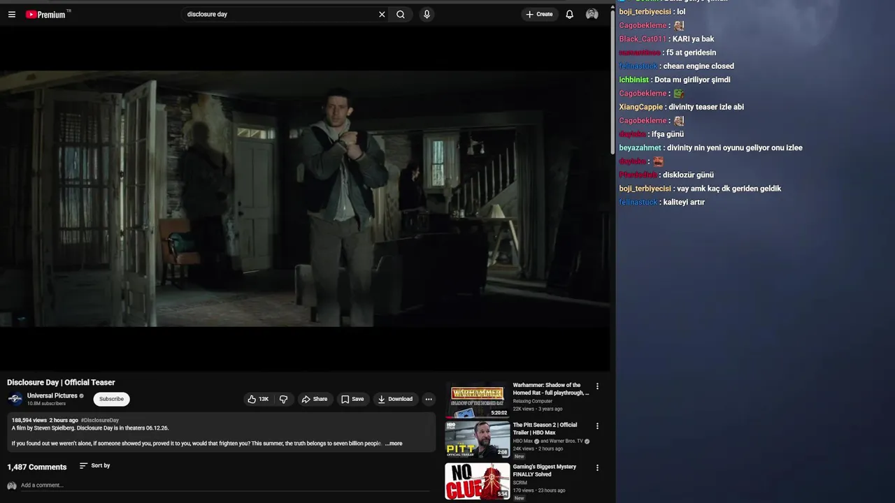The image size is (895, 503).
Task: Click '188,594 views 2 hours ago' text
Action: click(x=45, y=421)
